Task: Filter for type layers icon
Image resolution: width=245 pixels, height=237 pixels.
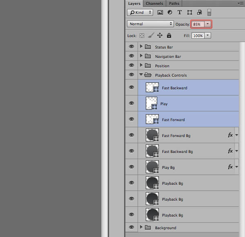Action: coord(180,12)
